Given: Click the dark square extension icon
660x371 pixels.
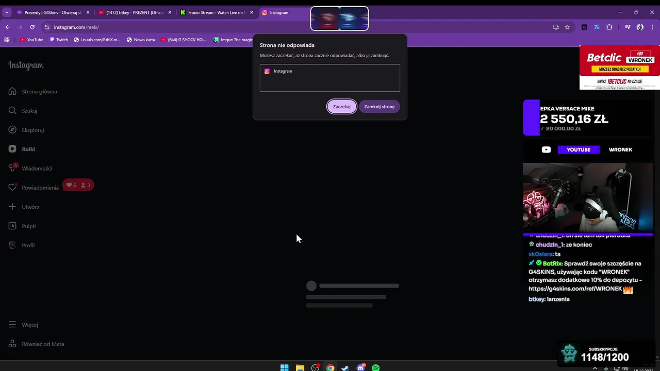Looking at the screenshot, I should (x=584, y=27).
